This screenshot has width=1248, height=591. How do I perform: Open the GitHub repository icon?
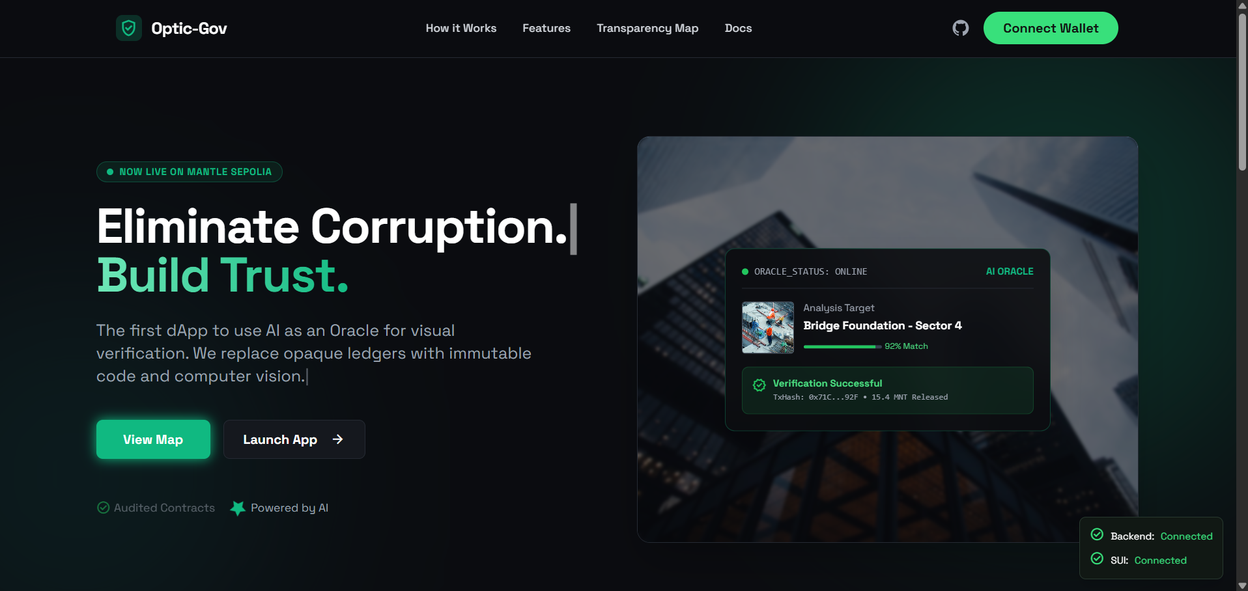pyautogui.click(x=961, y=28)
